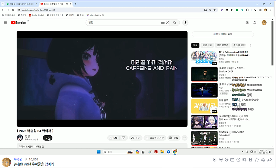Viewport: 276px width, 168px height.
Task: Click the 공유 share button
Action: 135,138
